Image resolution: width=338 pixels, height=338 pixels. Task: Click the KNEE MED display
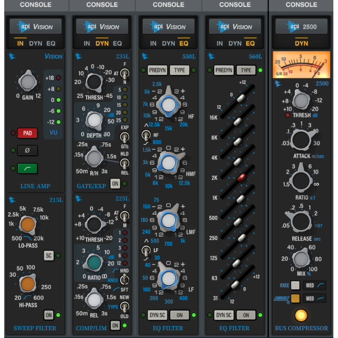(314, 285)
